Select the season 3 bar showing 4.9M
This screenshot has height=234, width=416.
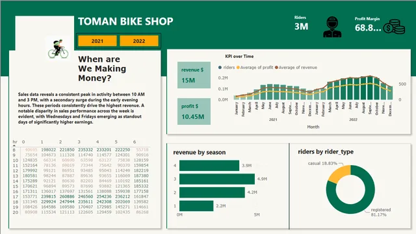click(217, 179)
